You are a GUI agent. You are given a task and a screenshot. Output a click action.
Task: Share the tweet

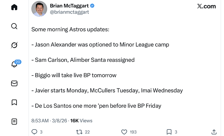[x=214, y=132]
